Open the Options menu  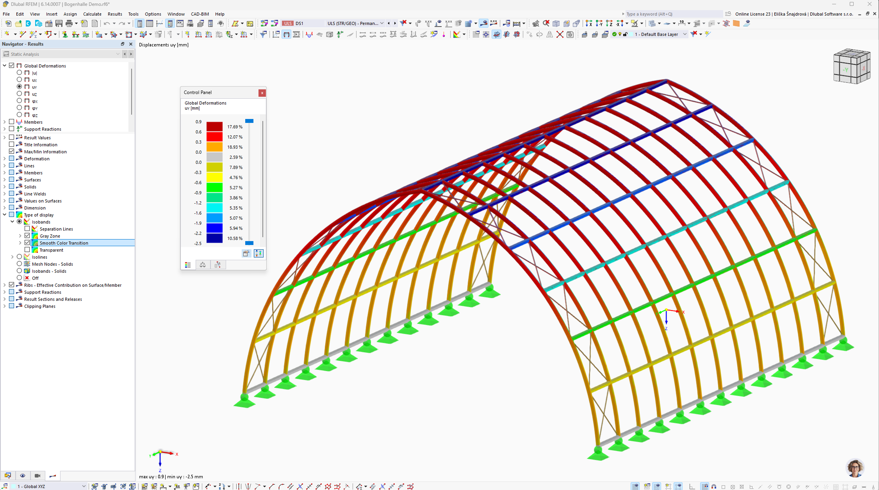tap(153, 14)
